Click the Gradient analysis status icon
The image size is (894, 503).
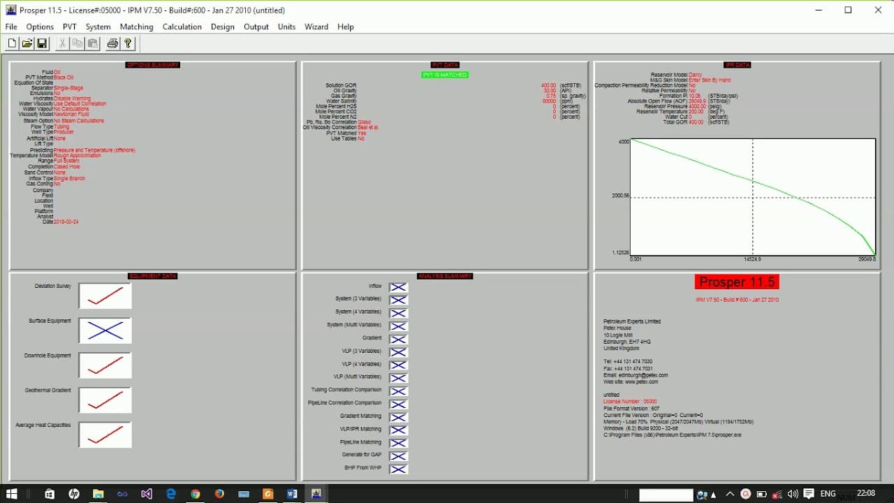click(398, 339)
